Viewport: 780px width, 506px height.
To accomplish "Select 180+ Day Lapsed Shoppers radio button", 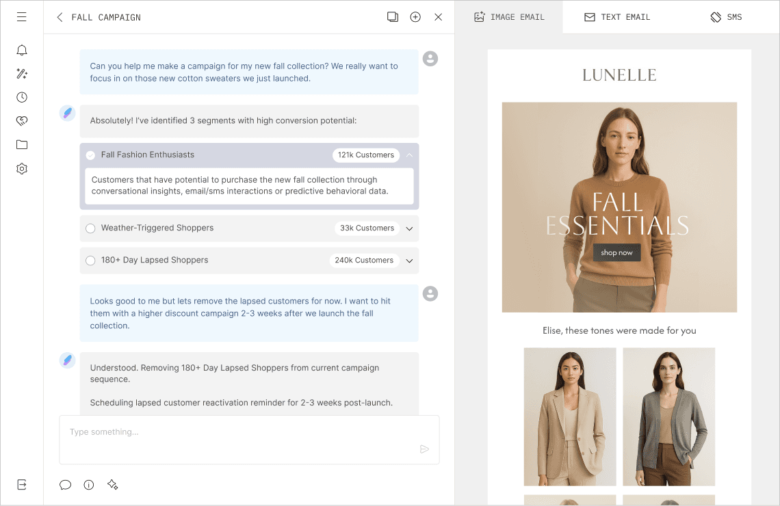I will [x=90, y=261].
